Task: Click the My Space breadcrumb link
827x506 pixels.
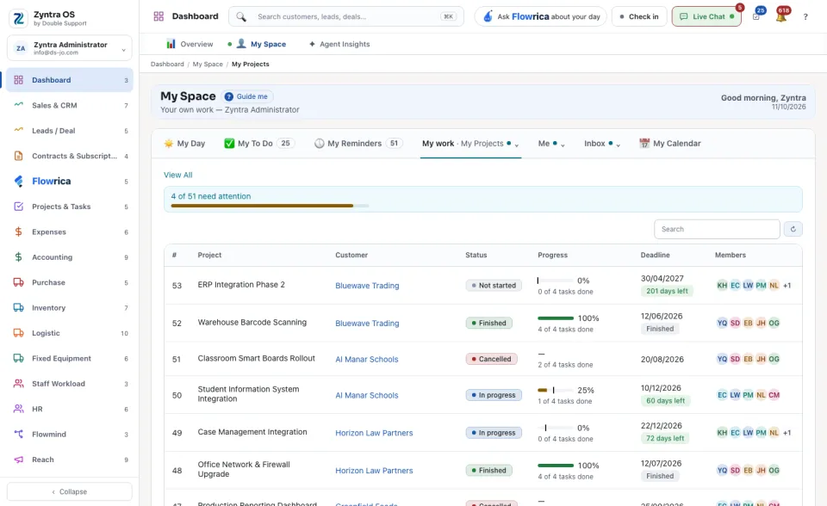Action: (x=208, y=65)
